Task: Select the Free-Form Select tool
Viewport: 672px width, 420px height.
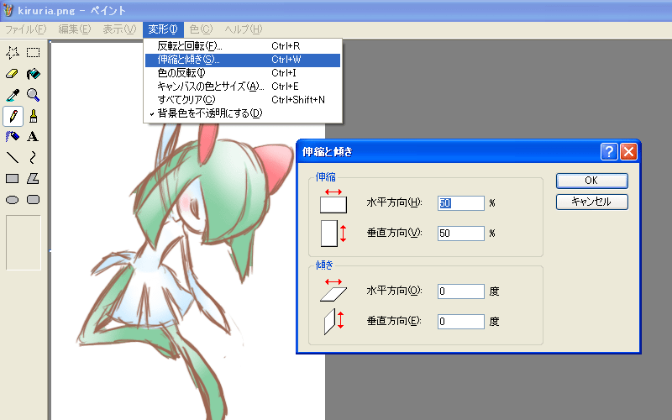Action: (13, 53)
